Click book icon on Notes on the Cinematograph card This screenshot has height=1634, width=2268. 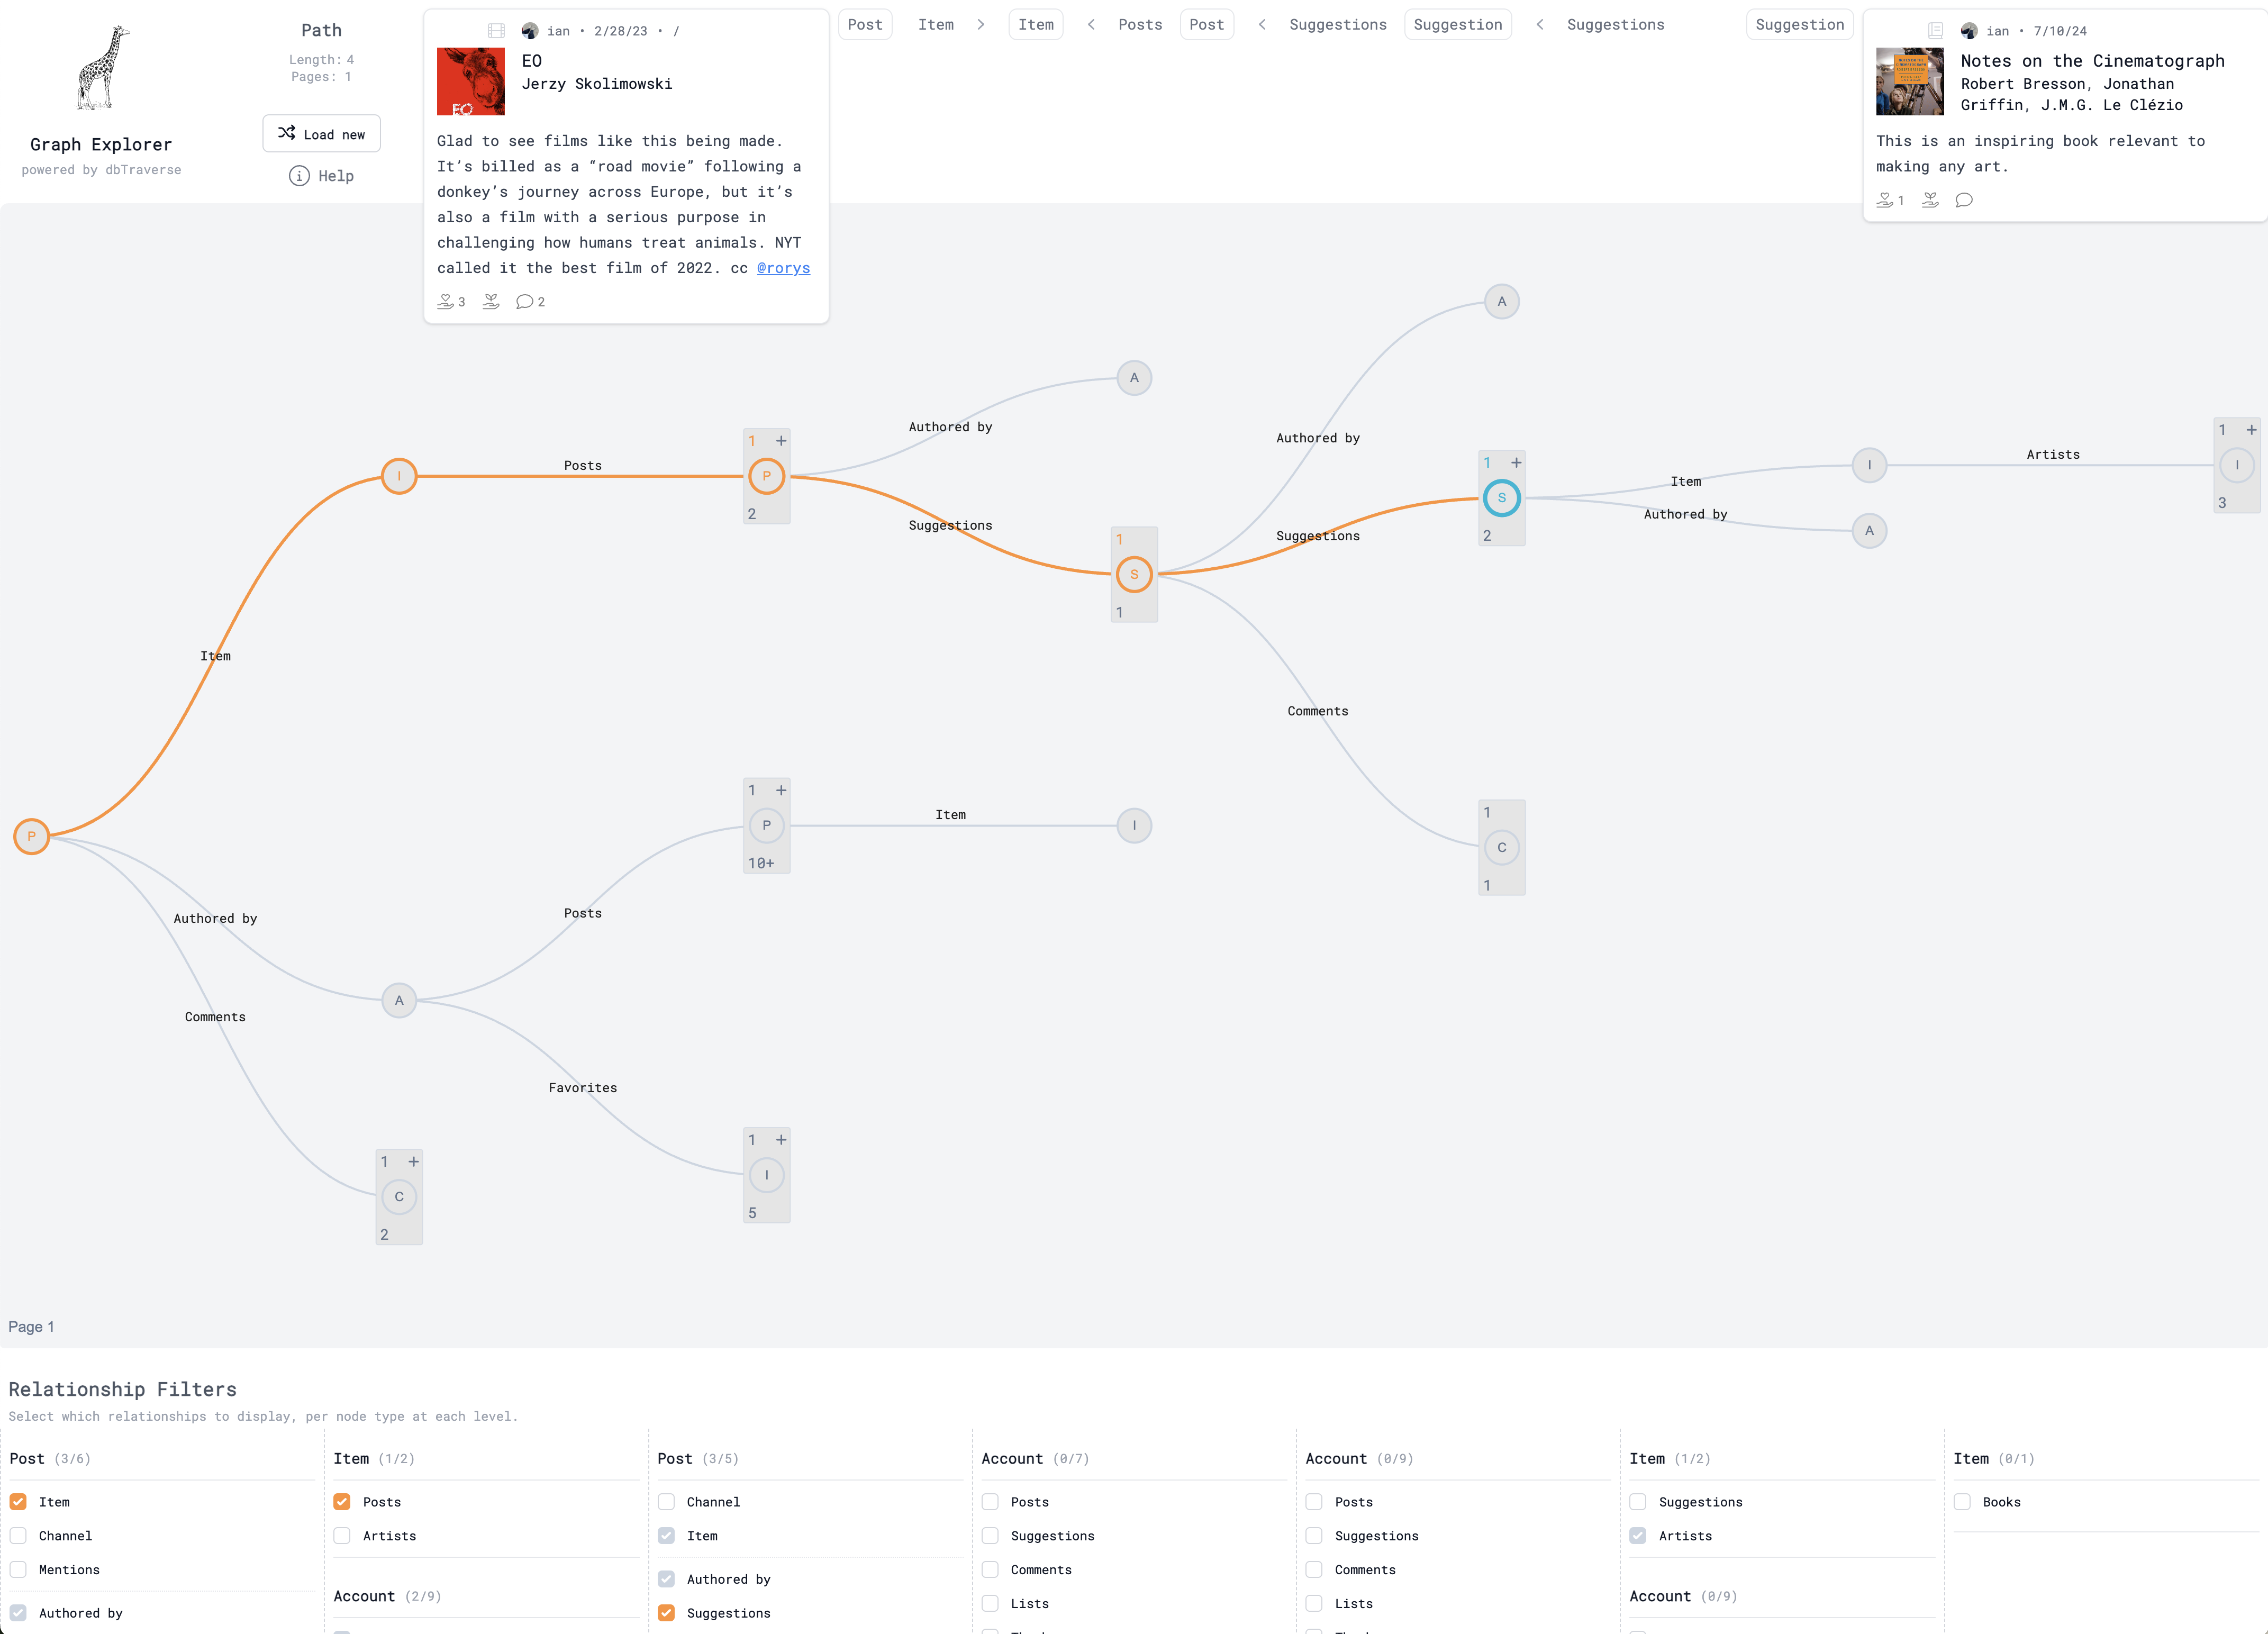(1935, 31)
